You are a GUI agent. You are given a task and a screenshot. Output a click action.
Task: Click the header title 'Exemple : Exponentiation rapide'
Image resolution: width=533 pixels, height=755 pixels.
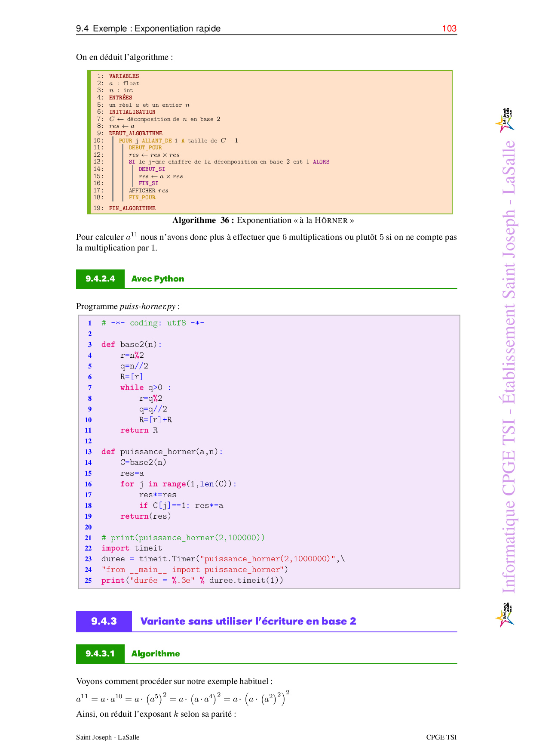pyautogui.click(x=156, y=28)
